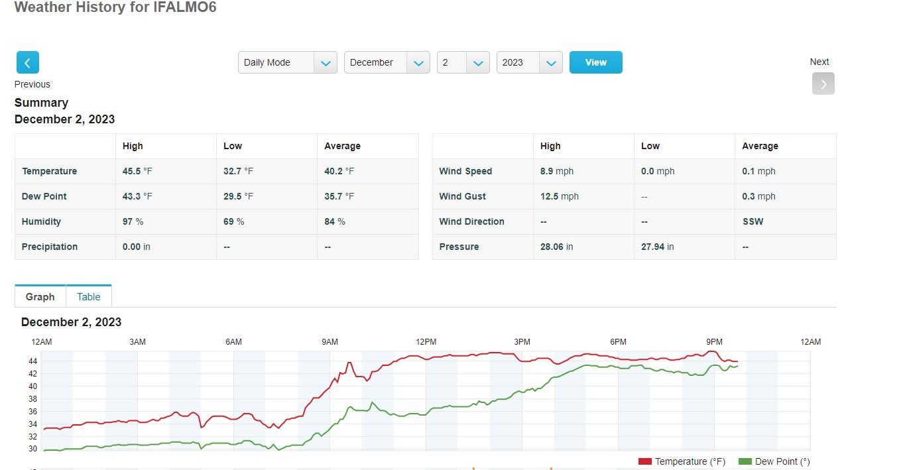Click the Temperature (°F) legend label
This screenshot has height=470, width=907.
click(690, 461)
